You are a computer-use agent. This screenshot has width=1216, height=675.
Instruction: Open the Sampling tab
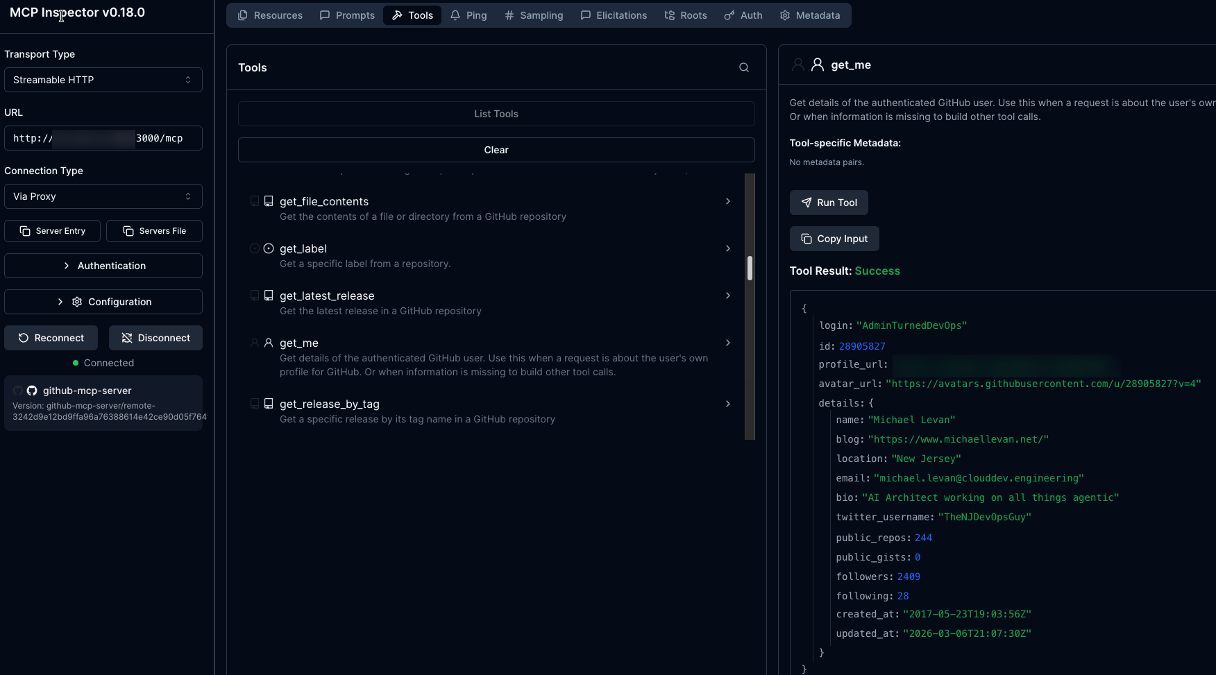tap(534, 15)
